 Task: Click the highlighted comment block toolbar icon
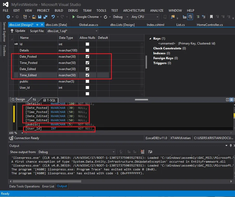coord(190,17)
